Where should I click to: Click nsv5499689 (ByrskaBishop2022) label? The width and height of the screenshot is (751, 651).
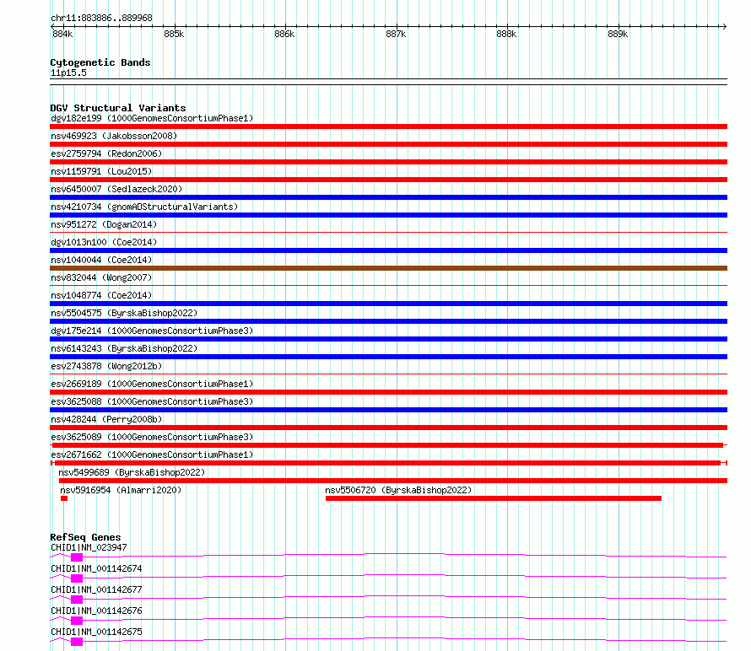point(132,472)
